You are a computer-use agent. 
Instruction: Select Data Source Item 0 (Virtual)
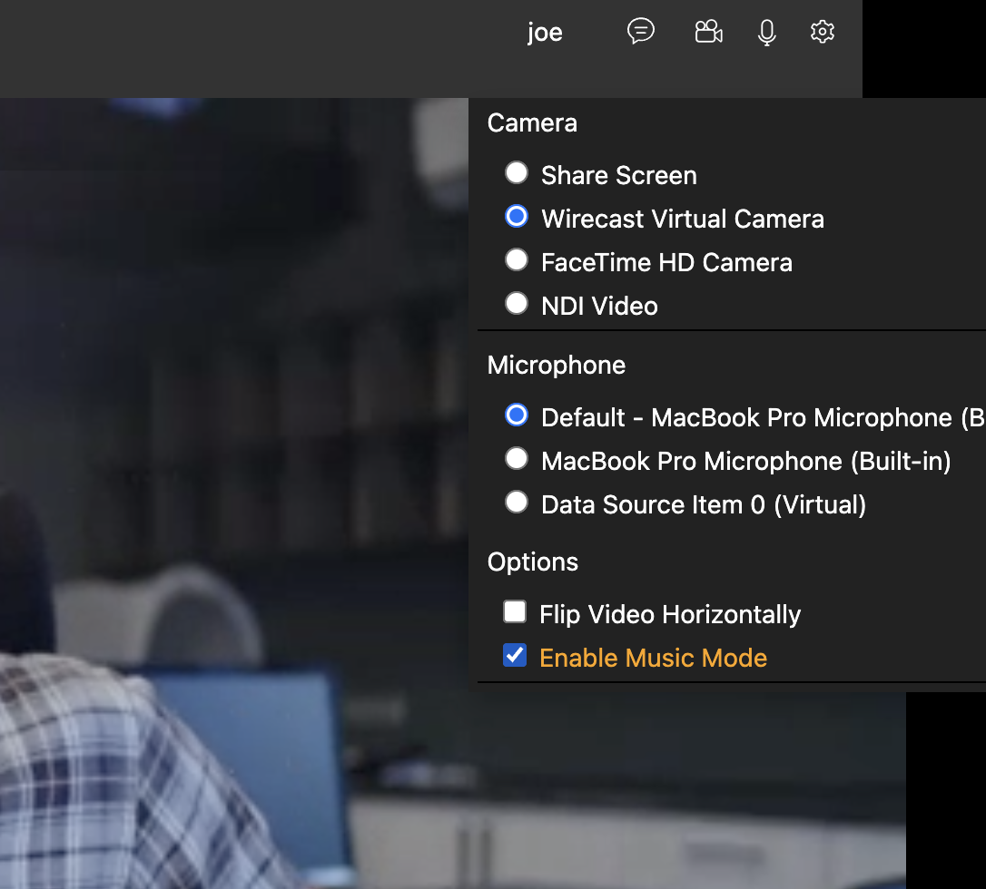click(x=517, y=502)
